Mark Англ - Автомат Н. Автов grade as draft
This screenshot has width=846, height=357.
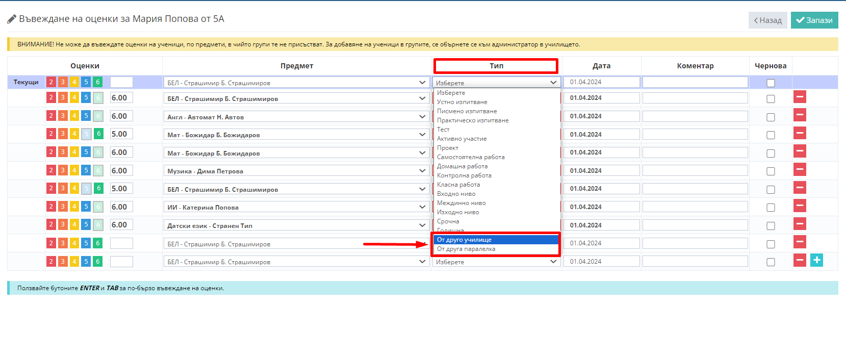click(771, 117)
